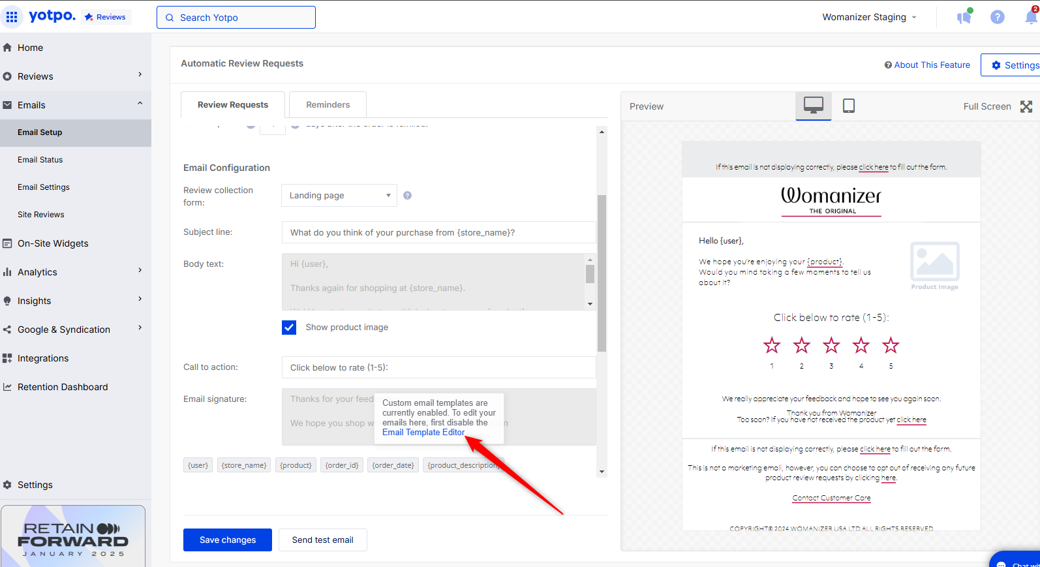Click the Integrations puzzle icon
The image size is (1040, 567).
7,358
